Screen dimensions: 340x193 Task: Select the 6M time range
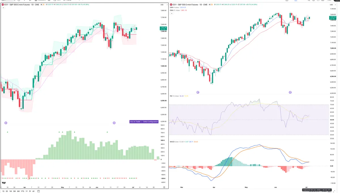(x=18, y=191)
